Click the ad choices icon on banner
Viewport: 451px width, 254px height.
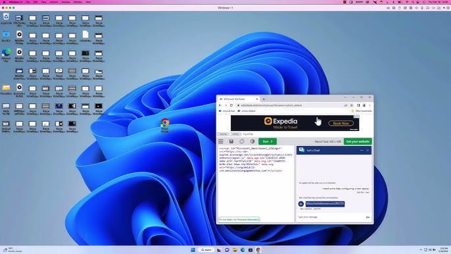(x=356, y=116)
